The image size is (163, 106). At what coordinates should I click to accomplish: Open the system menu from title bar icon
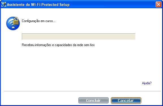coord(3,4)
